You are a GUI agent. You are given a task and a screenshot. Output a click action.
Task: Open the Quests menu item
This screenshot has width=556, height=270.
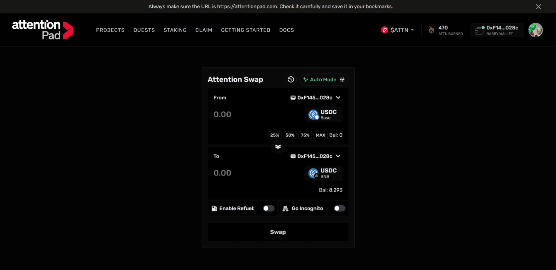point(144,30)
